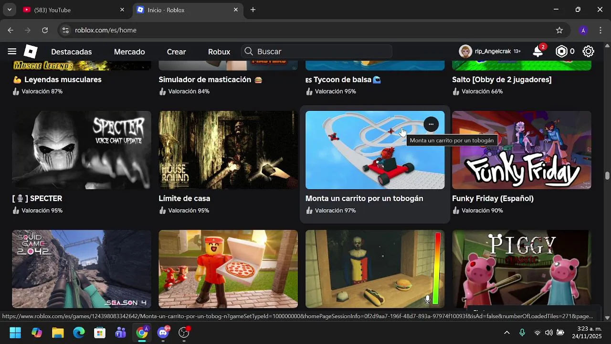611x344 pixels.
Task: Click the microphone tray icon
Action: click(x=522, y=333)
